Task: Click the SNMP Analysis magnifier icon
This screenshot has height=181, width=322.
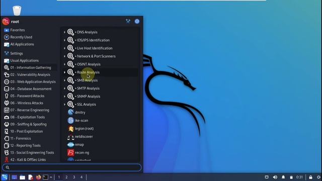Action: point(70,96)
